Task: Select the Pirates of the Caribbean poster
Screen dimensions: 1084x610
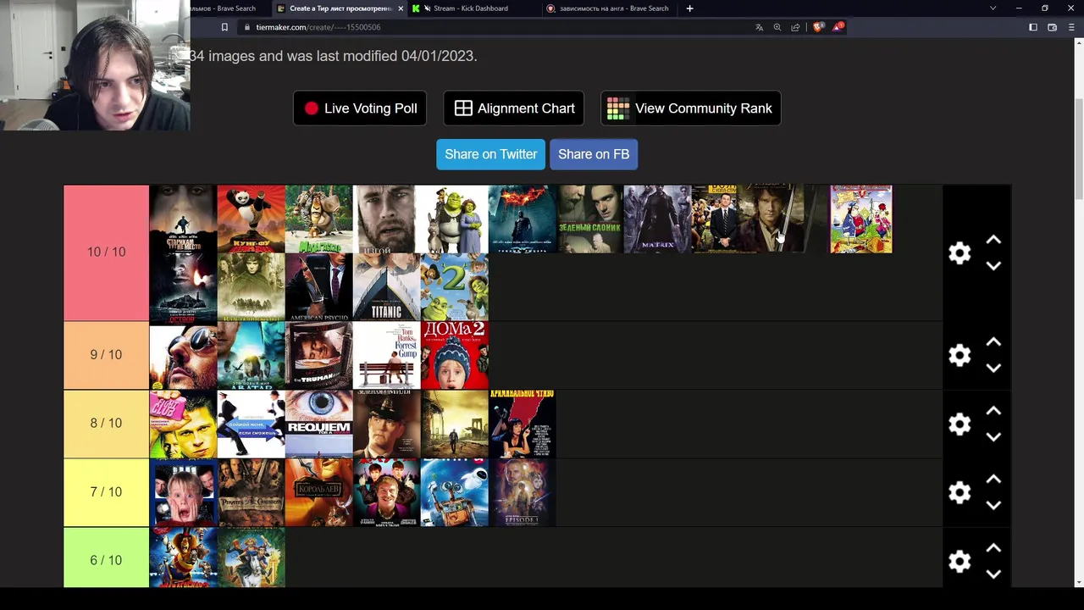Action: pos(252,492)
